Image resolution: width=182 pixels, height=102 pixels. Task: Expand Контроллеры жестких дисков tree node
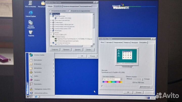click(51, 26)
